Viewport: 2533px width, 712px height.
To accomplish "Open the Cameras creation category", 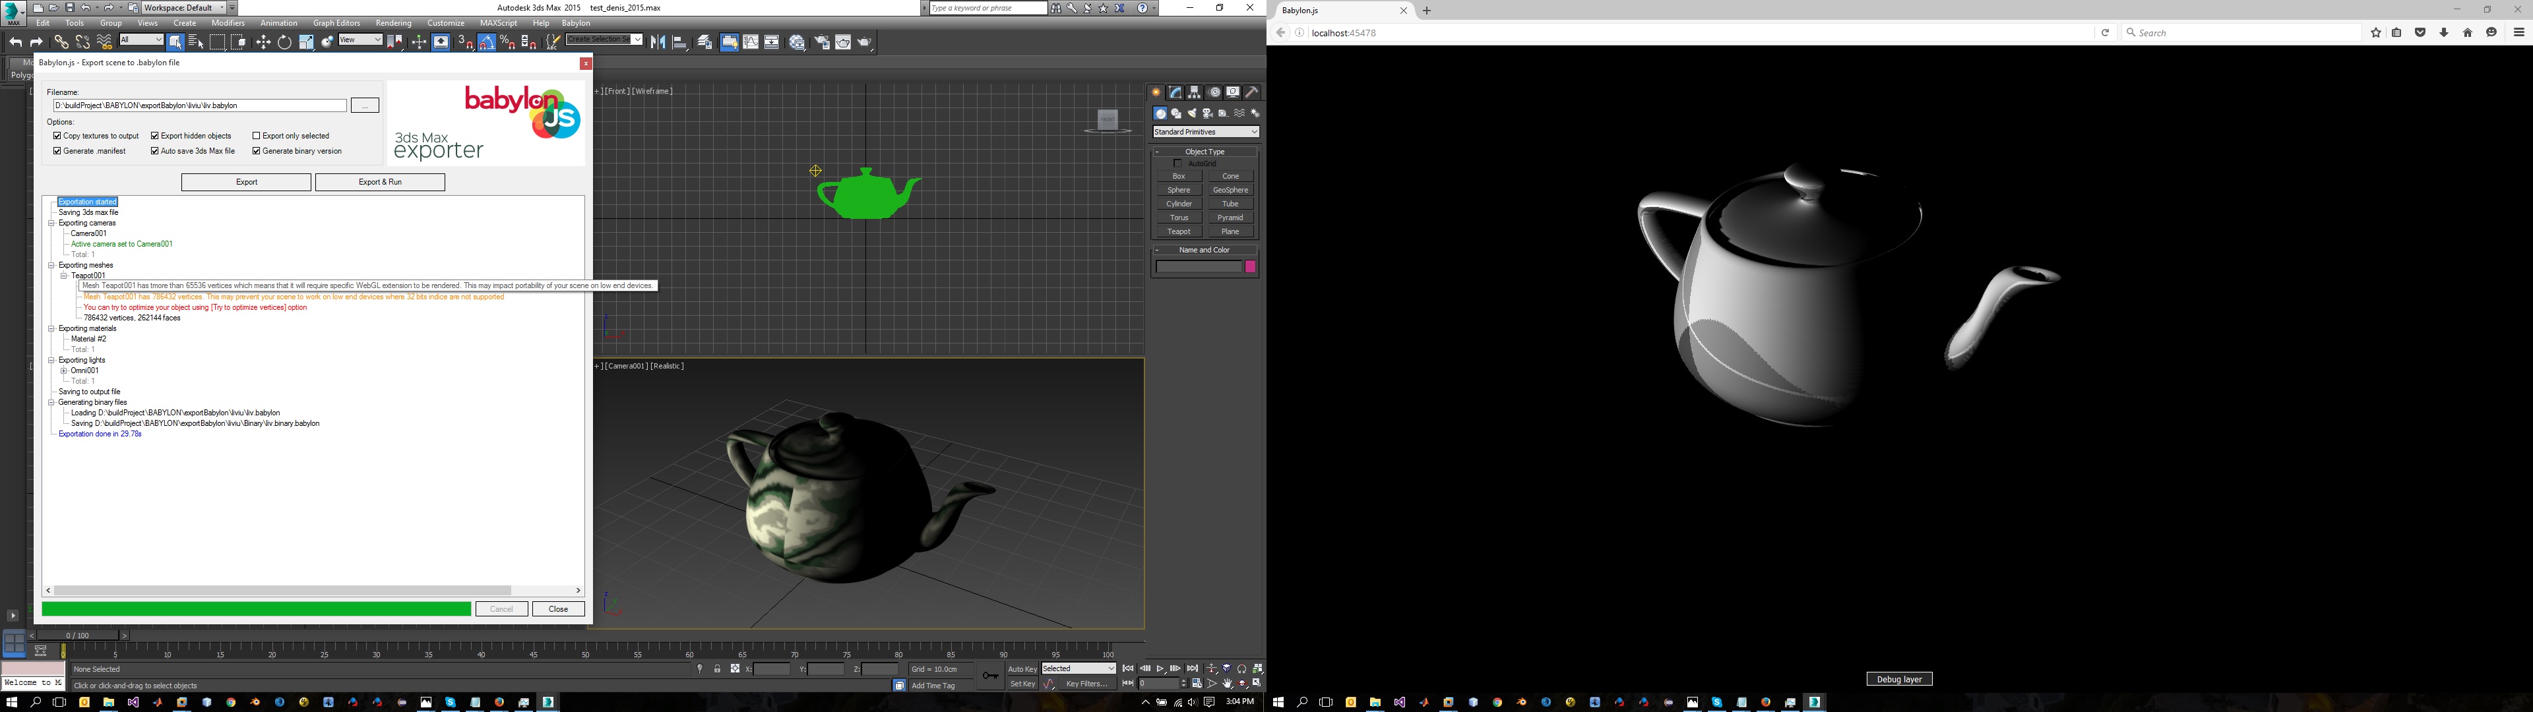I will pyautogui.click(x=1208, y=113).
